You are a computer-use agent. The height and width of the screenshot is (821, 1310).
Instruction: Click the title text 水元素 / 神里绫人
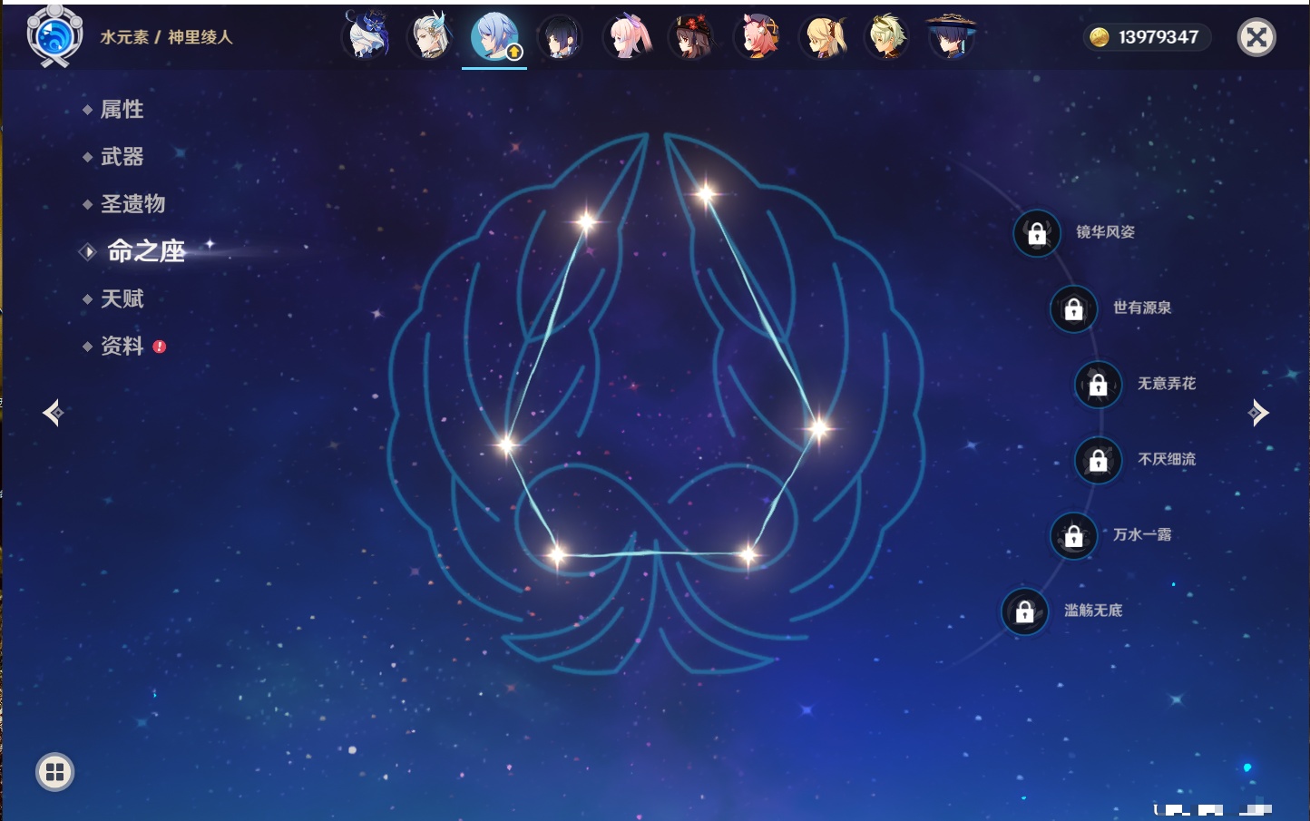(x=166, y=37)
